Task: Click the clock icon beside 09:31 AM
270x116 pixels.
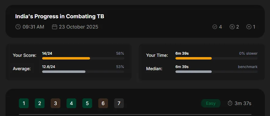Action: click(18, 27)
